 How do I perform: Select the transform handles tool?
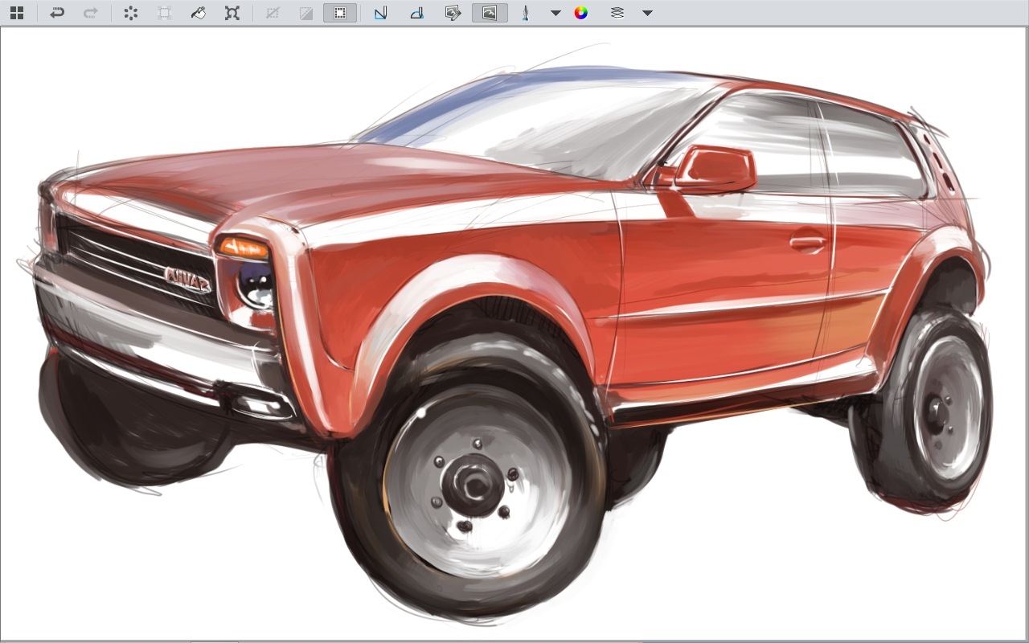pos(232,13)
